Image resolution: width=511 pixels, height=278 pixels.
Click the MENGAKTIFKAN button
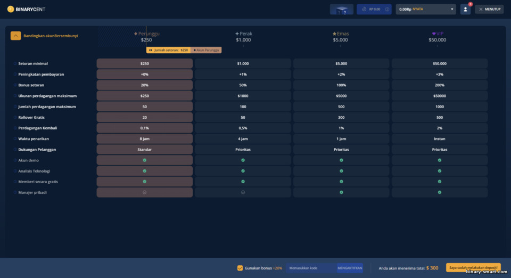tap(350, 268)
